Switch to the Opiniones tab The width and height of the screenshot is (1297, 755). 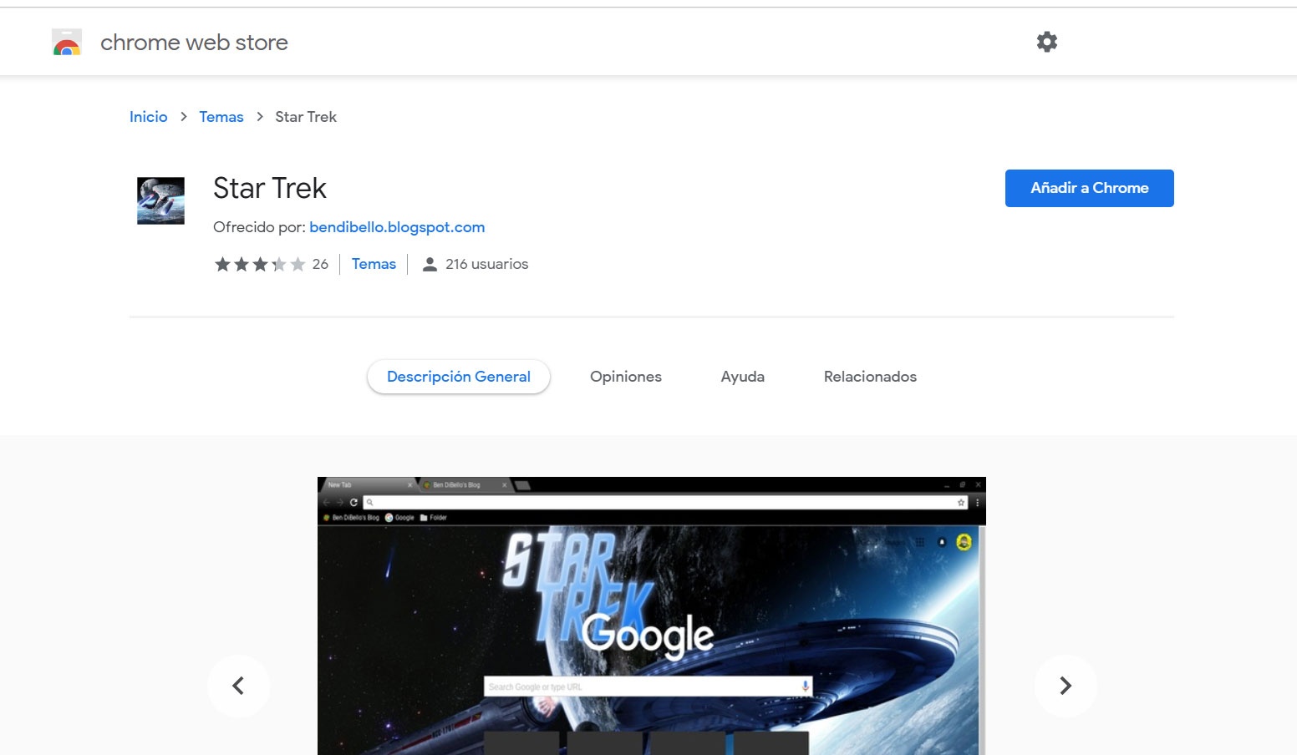pyautogui.click(x=626, y=377)
